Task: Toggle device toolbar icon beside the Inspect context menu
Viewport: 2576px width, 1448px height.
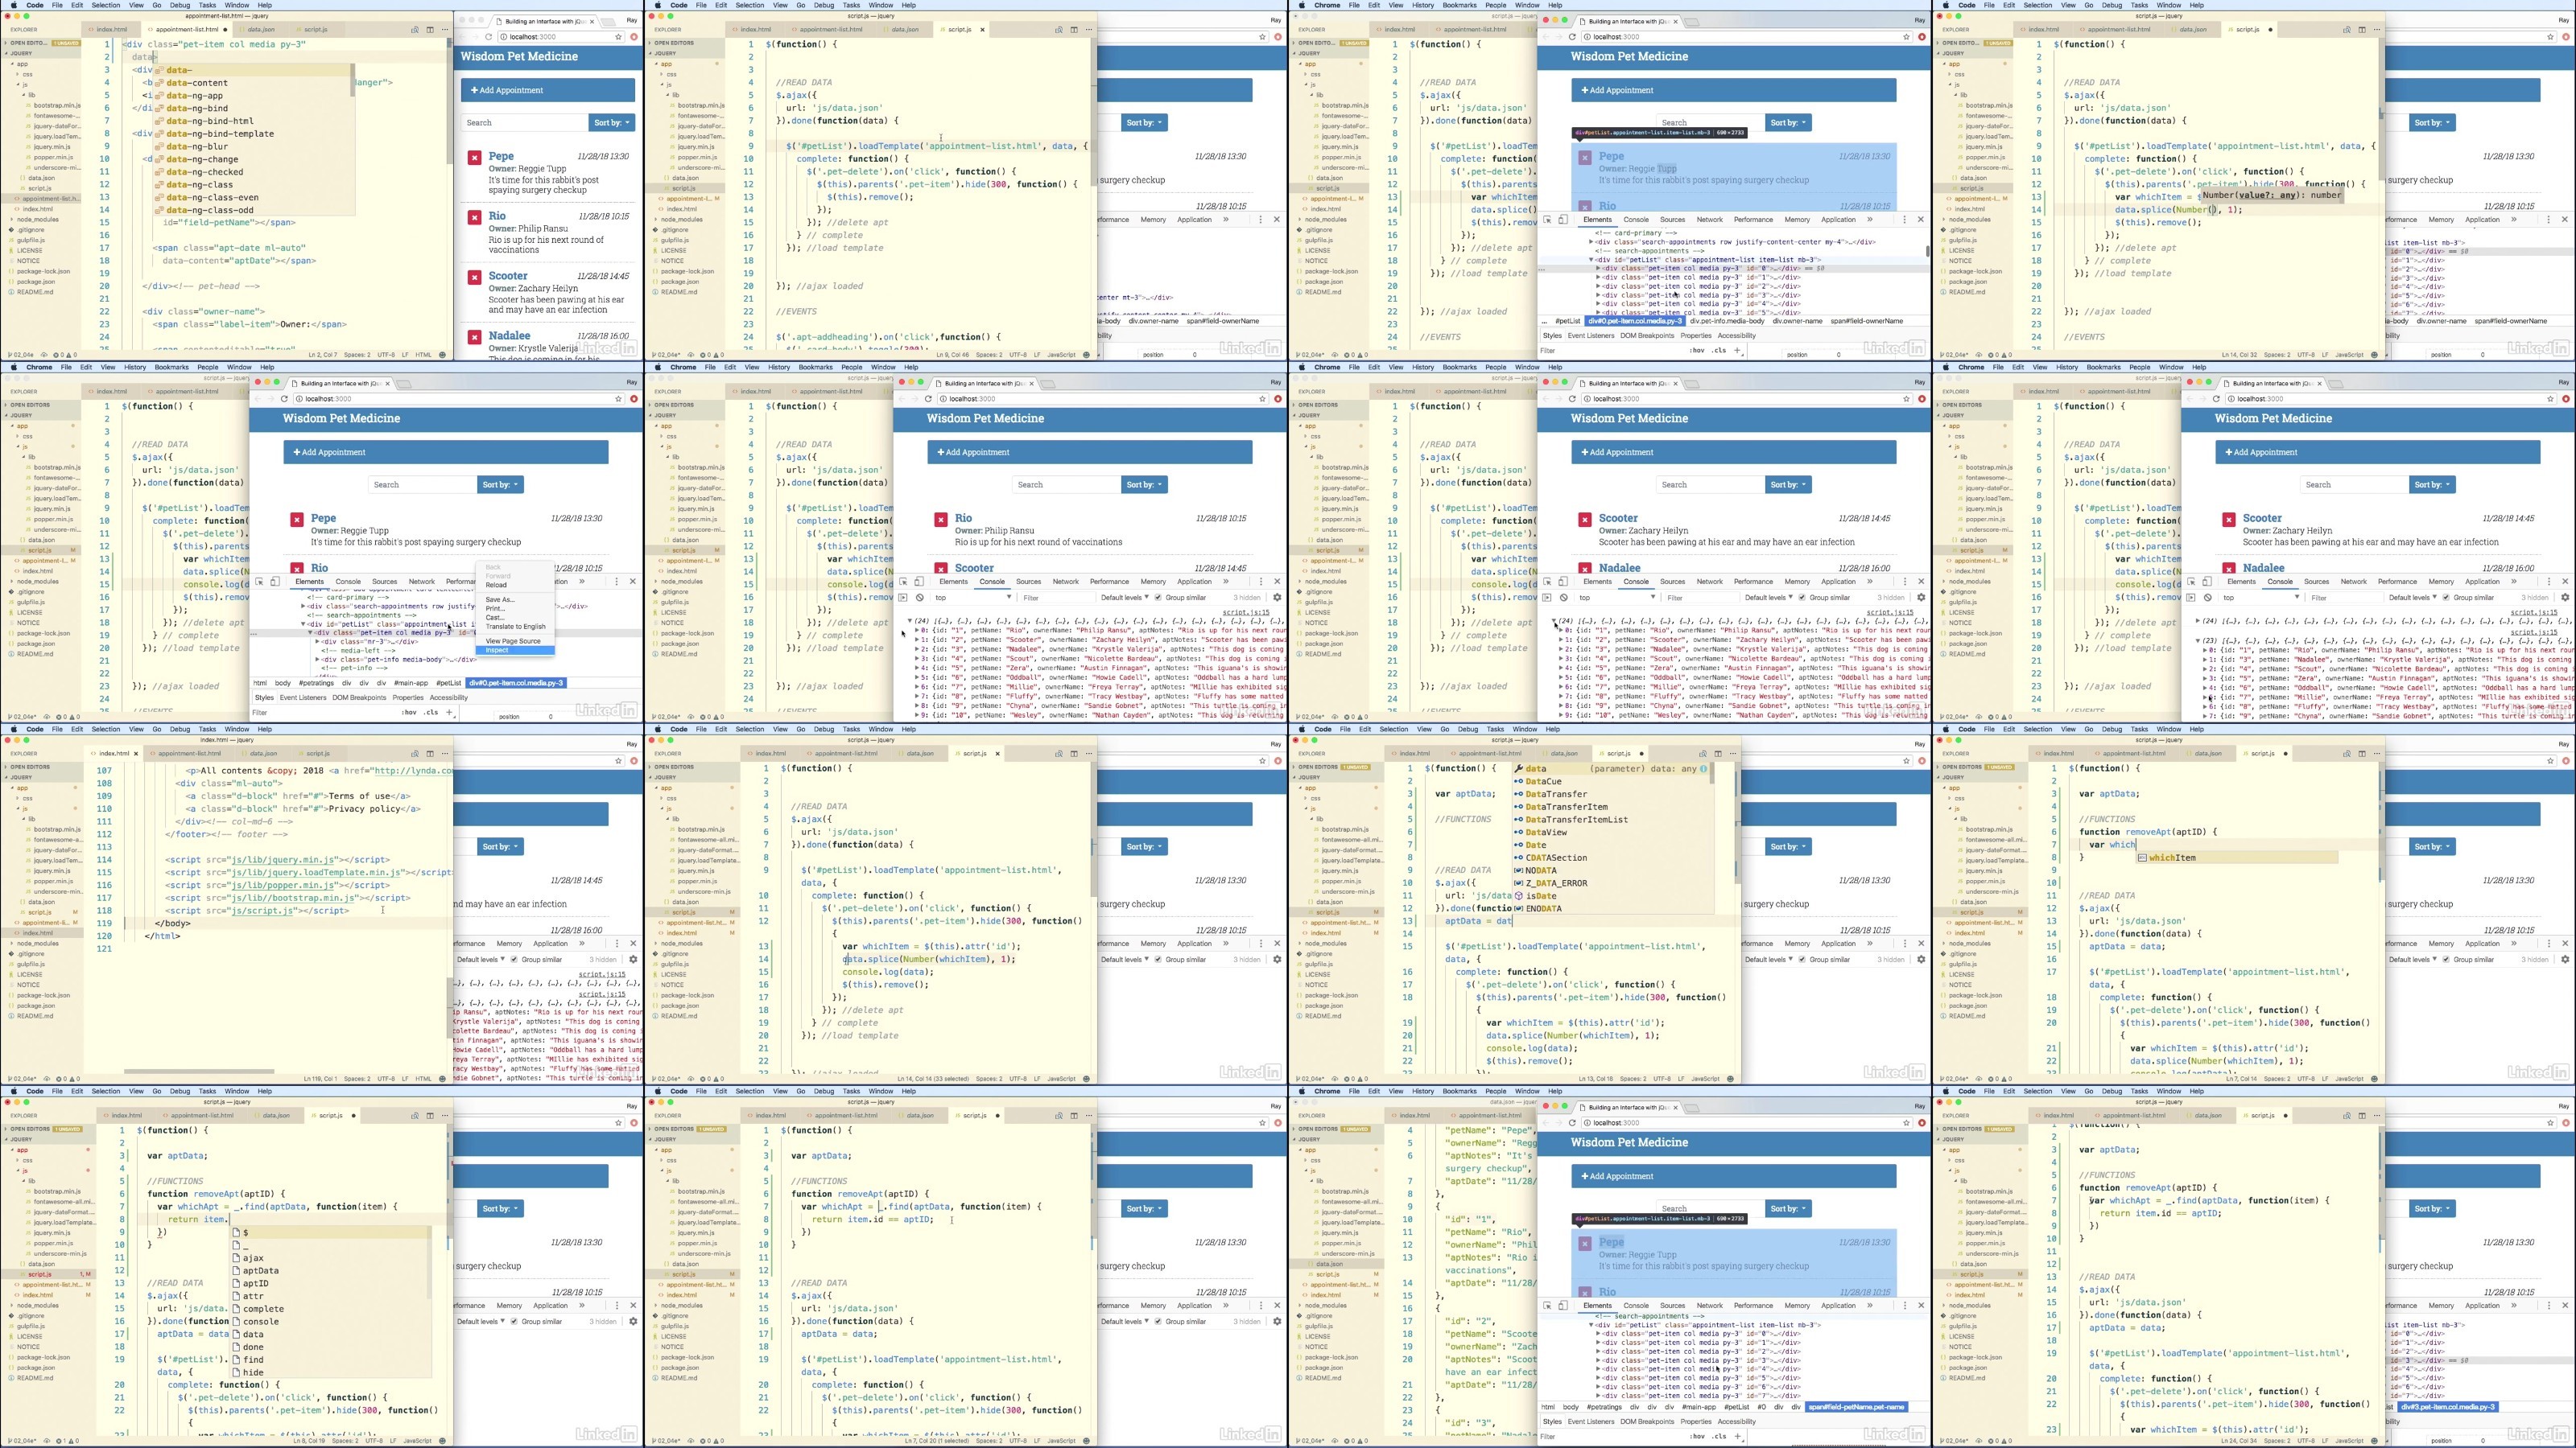Action: [x=275, y=582]
